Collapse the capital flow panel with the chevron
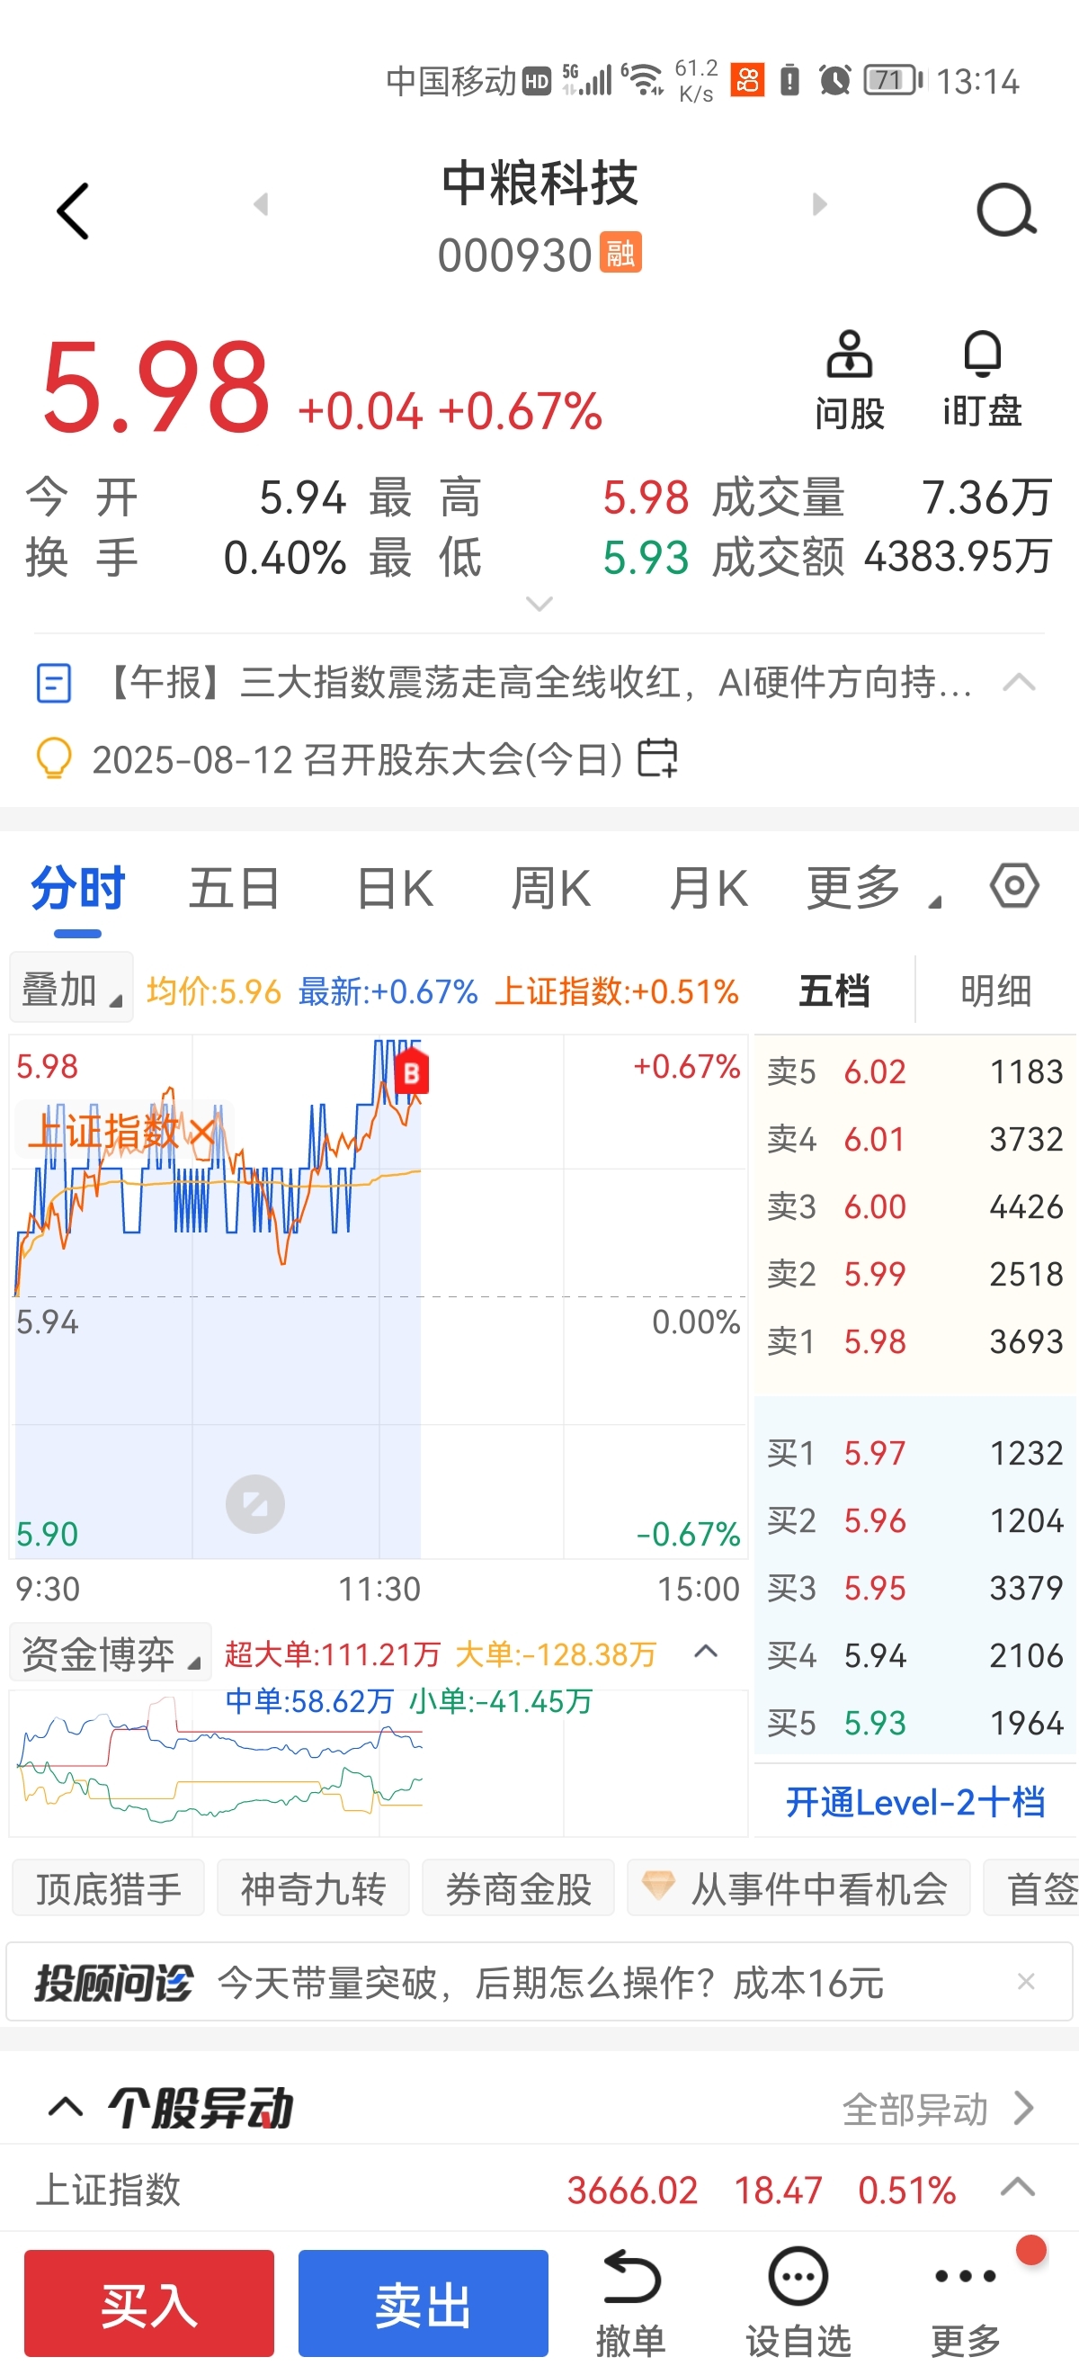1079x2375 pixels. tap(706, 1651)
